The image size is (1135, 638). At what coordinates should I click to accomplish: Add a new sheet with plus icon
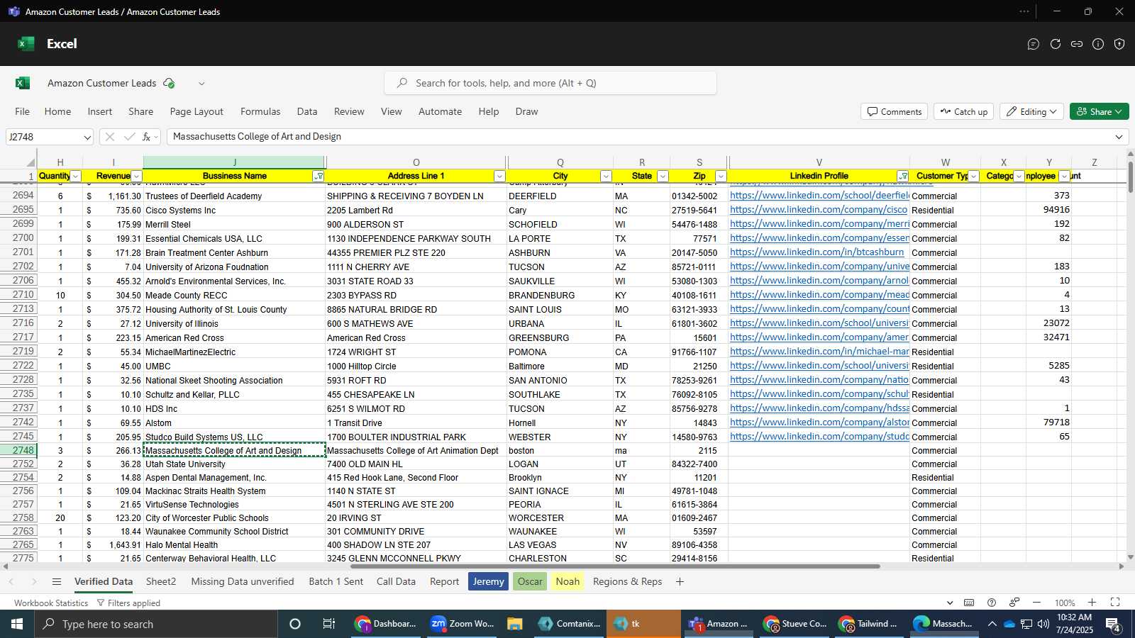pyautogui.click(x=680, y=581)
